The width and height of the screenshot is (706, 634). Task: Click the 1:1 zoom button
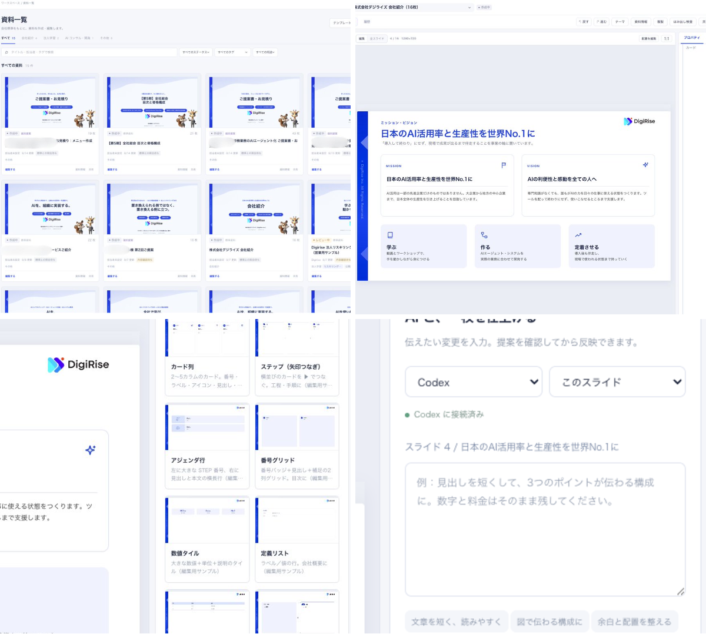click(x=667, y=38)
